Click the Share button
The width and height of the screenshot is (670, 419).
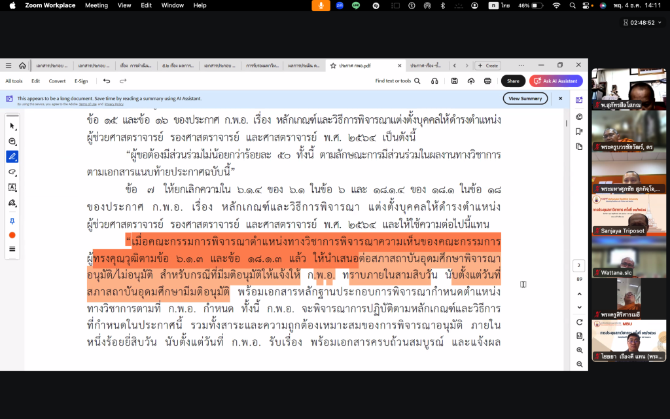[513, 81]
